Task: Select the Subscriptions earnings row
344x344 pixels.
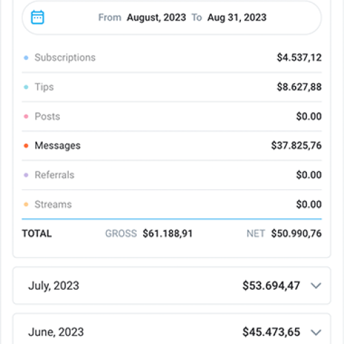Action: 171,58
